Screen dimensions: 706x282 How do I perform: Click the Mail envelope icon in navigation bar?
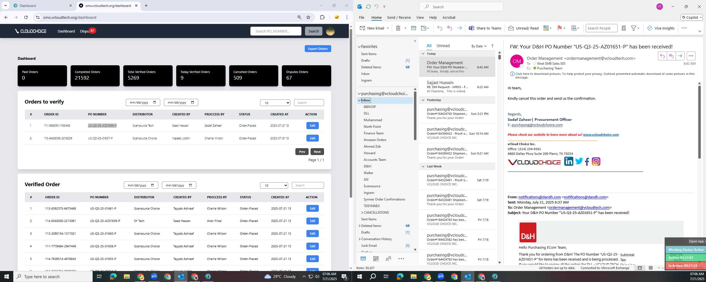[363, 259]
